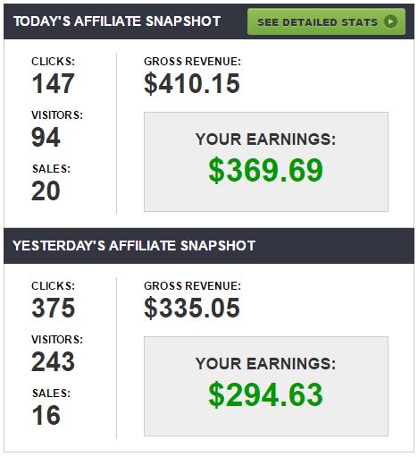The width and height of the screenshot is (418, 457).
Task: Click yesterday's Gross Revenue label
Action: coord(192,286)
